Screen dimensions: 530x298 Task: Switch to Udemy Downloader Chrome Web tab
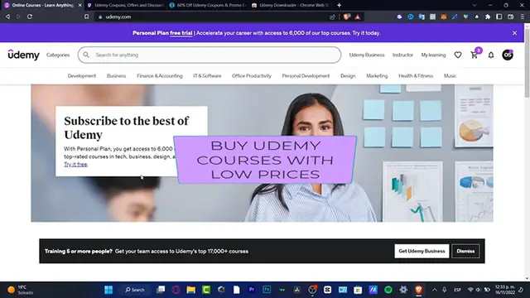pos(291,5)
